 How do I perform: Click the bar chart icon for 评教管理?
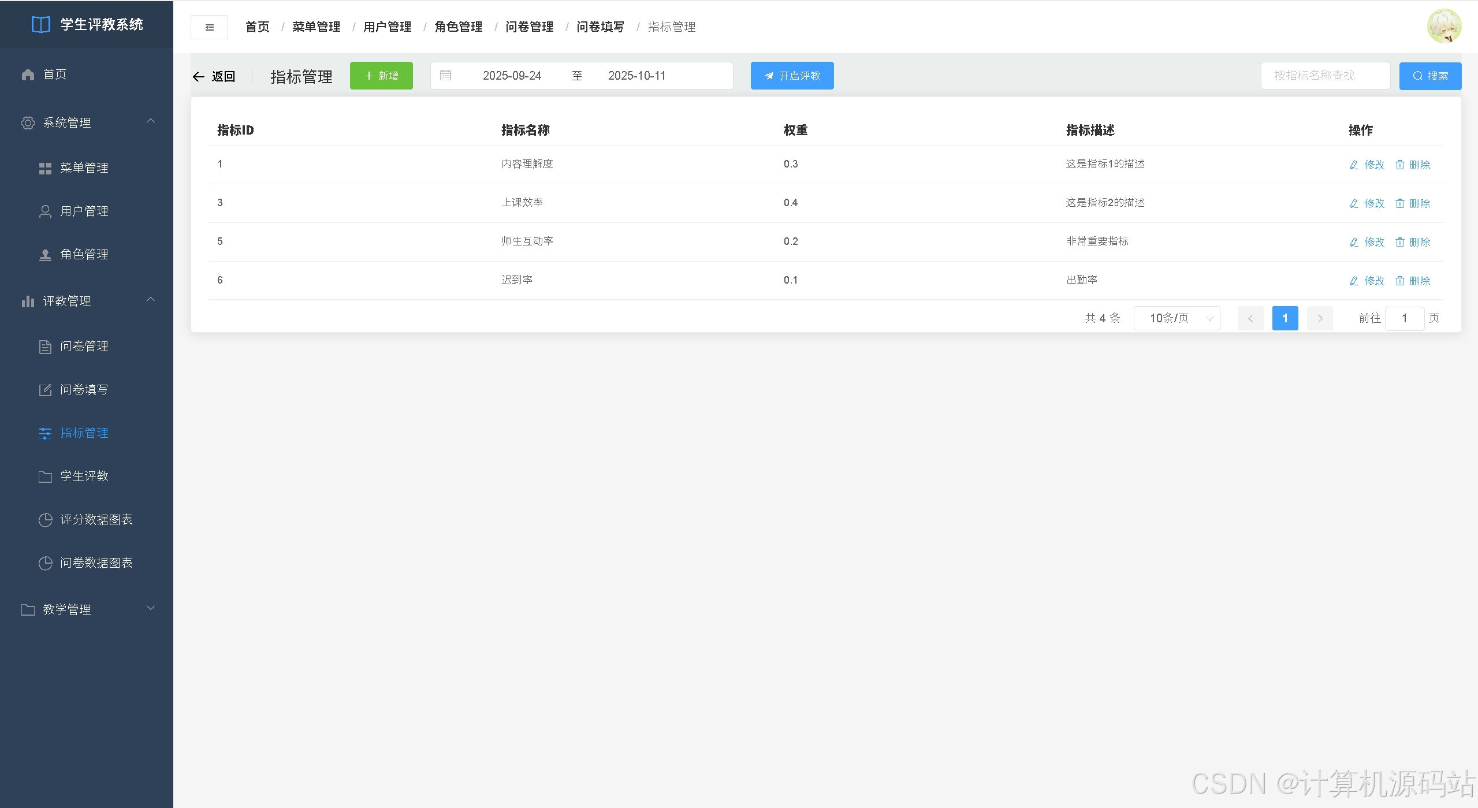pos(28,301)
